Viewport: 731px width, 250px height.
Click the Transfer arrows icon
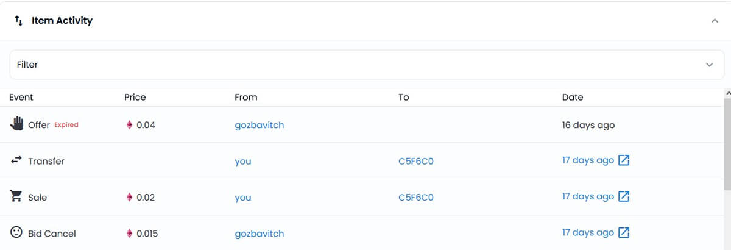16,160
